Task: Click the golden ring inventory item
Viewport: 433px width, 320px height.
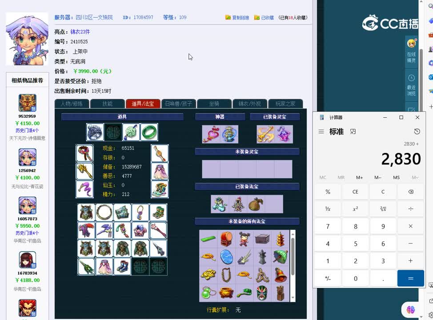Action: [104, 212]
